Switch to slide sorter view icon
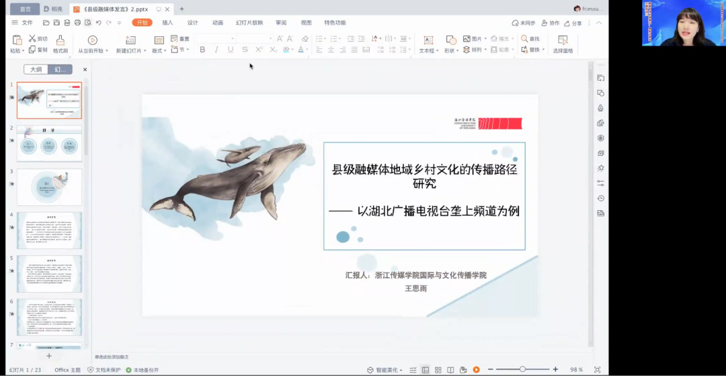 coord(438,370)
